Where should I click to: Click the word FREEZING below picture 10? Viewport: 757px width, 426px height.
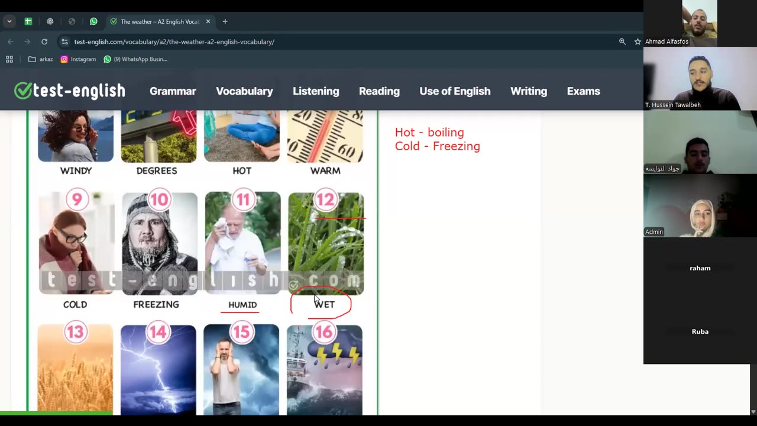[x=156, y=304]
